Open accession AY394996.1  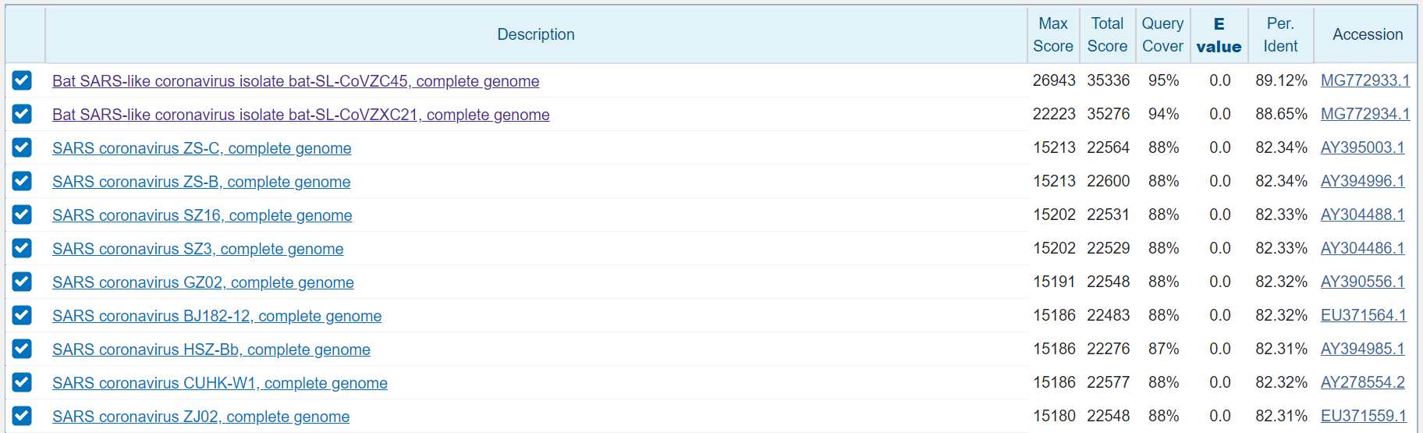[x=1363, y=181]
